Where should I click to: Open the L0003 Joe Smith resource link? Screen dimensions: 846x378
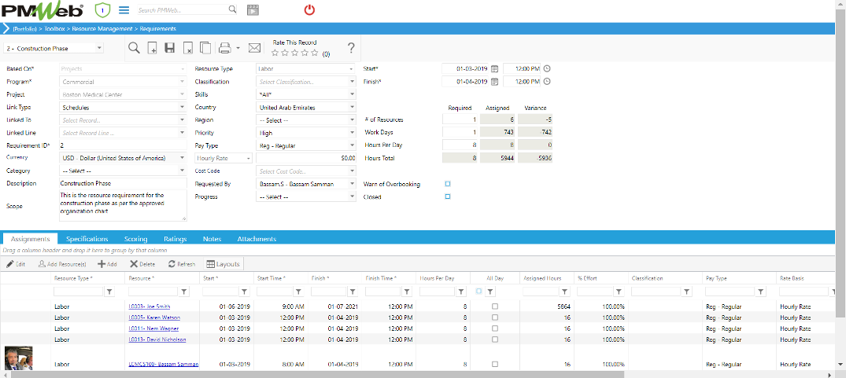[x=150, y=306]
